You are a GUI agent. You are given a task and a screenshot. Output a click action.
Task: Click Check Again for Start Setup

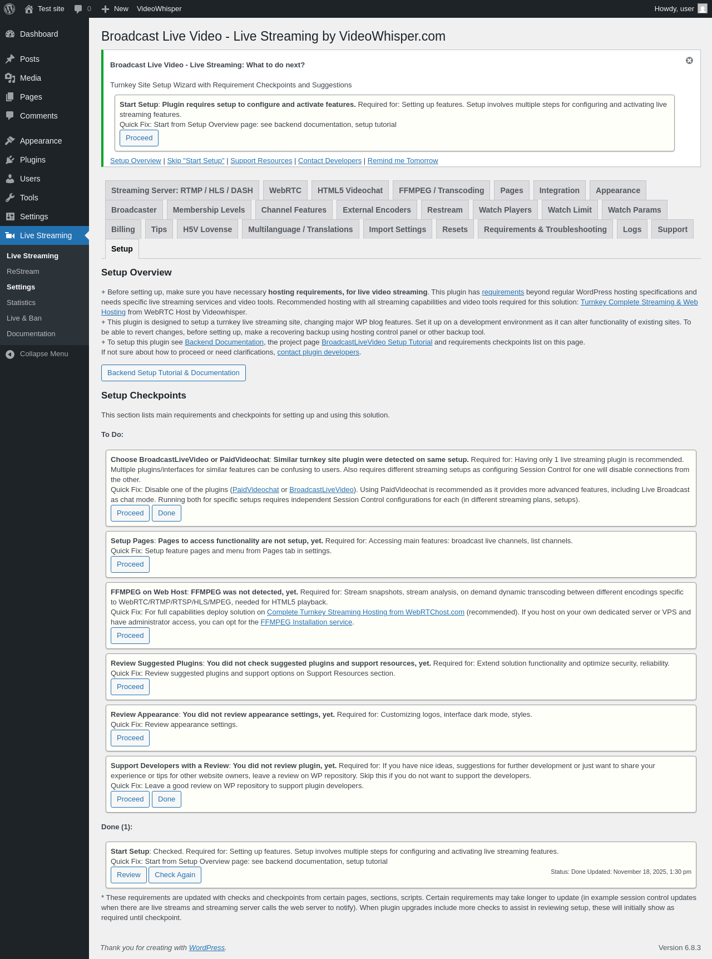click(175, 875)
